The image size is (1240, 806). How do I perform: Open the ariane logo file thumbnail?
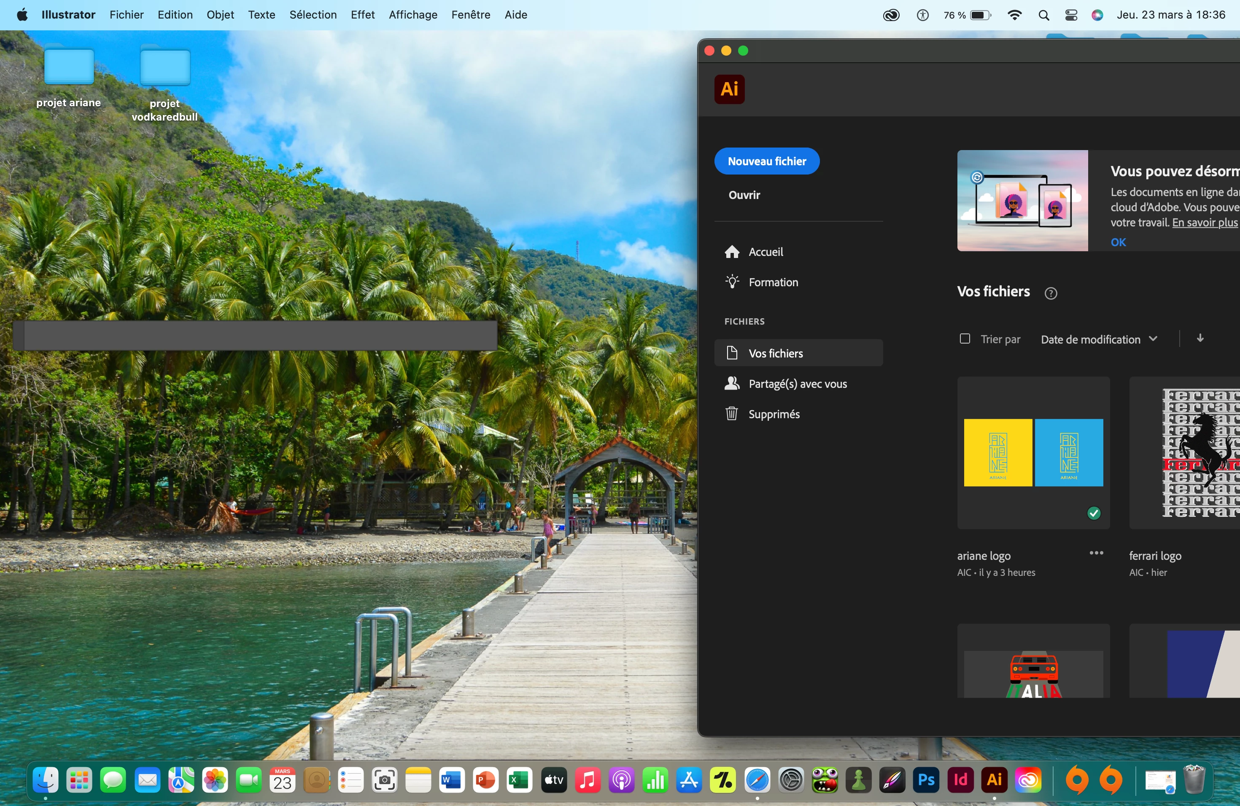click(1033, 452)
